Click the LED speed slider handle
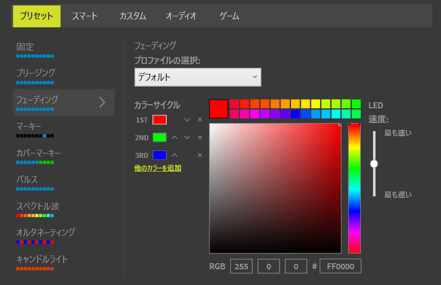Viewport: 441px width, 285px height. coord(374,164)
